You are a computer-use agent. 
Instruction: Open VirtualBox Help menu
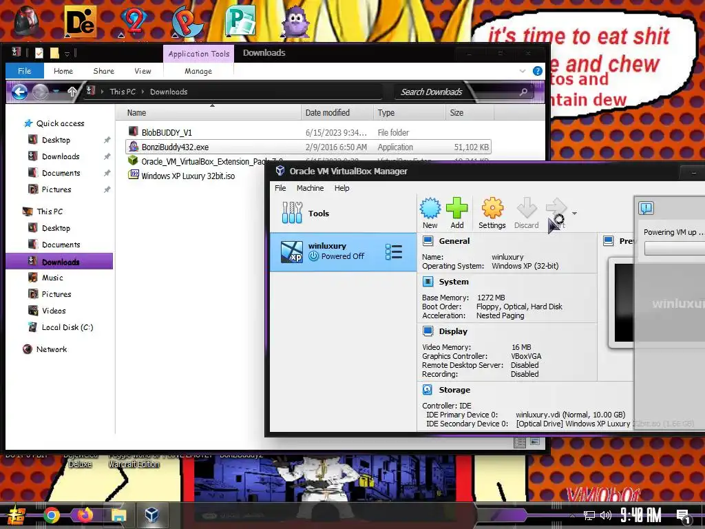[341, 188]
